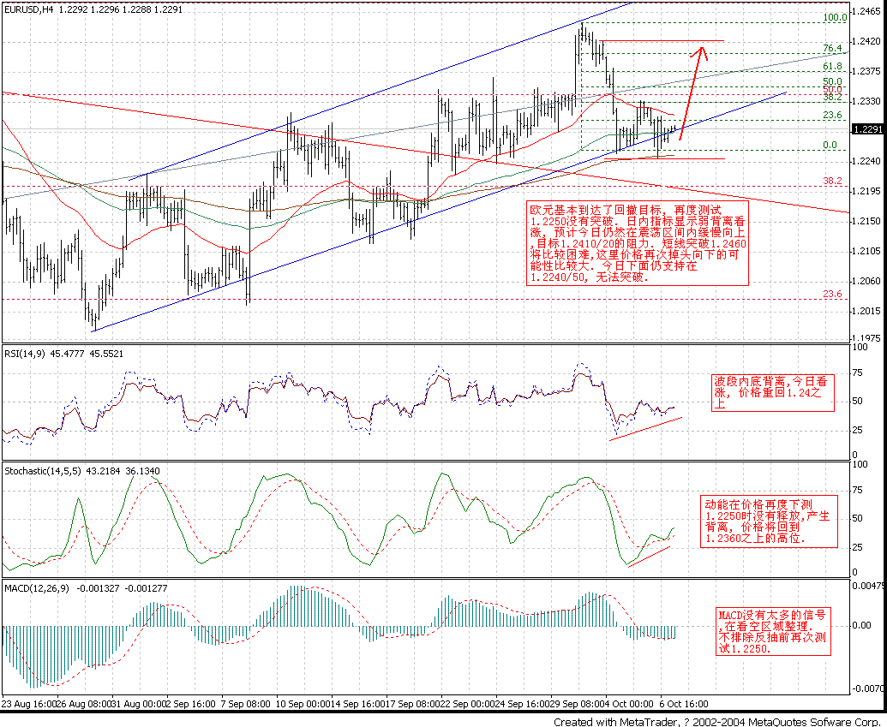This screenshot has width=887, height=727.
Task: Select the 1.2375 price scale value
Action: pyautogui.click(x=868, y=71)
